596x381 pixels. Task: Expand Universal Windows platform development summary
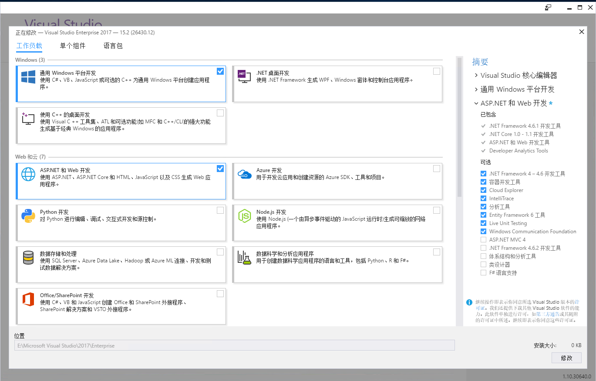coord(476,89)
